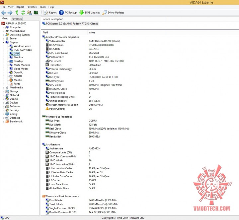The image size is (239, 220).
Task: Launch PC Backup from the toolbar
Action: [x=68, y=13]
